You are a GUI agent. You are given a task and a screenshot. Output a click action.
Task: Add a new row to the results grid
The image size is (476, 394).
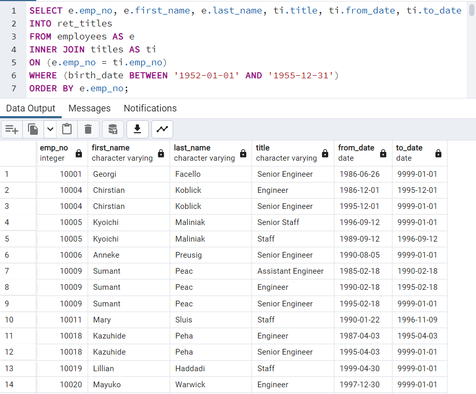(11, 129)
